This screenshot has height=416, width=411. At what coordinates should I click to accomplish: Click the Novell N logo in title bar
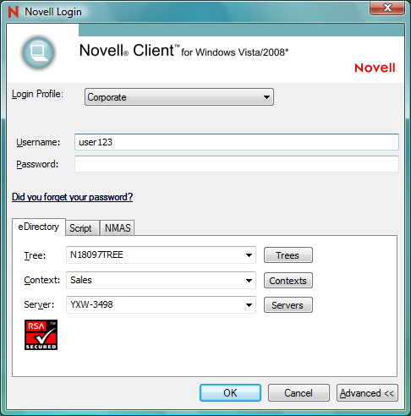(x=14, y=12)
